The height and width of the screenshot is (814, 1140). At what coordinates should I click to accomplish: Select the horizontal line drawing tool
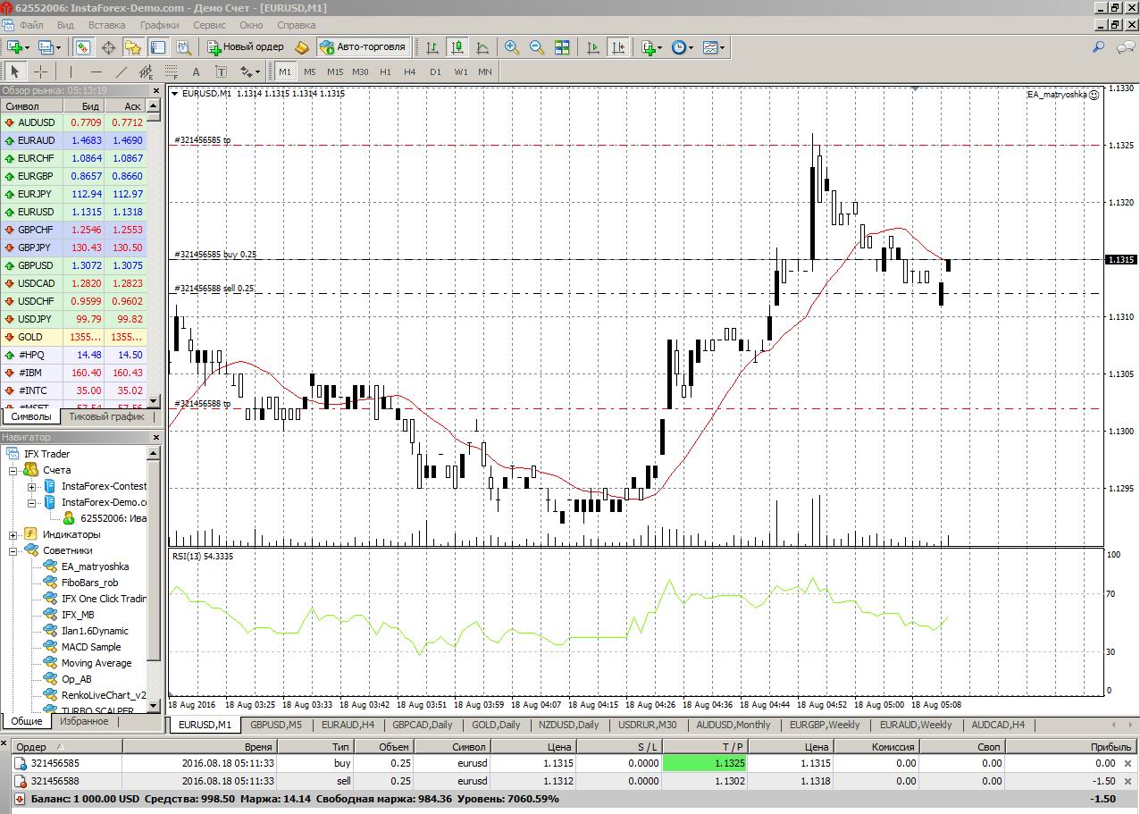click(96, 71)
